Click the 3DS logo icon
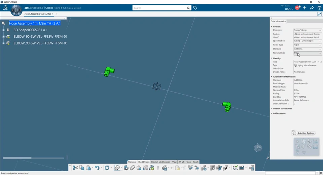The height and width of the screenshot is (175, 323). [x=5, y=8]
